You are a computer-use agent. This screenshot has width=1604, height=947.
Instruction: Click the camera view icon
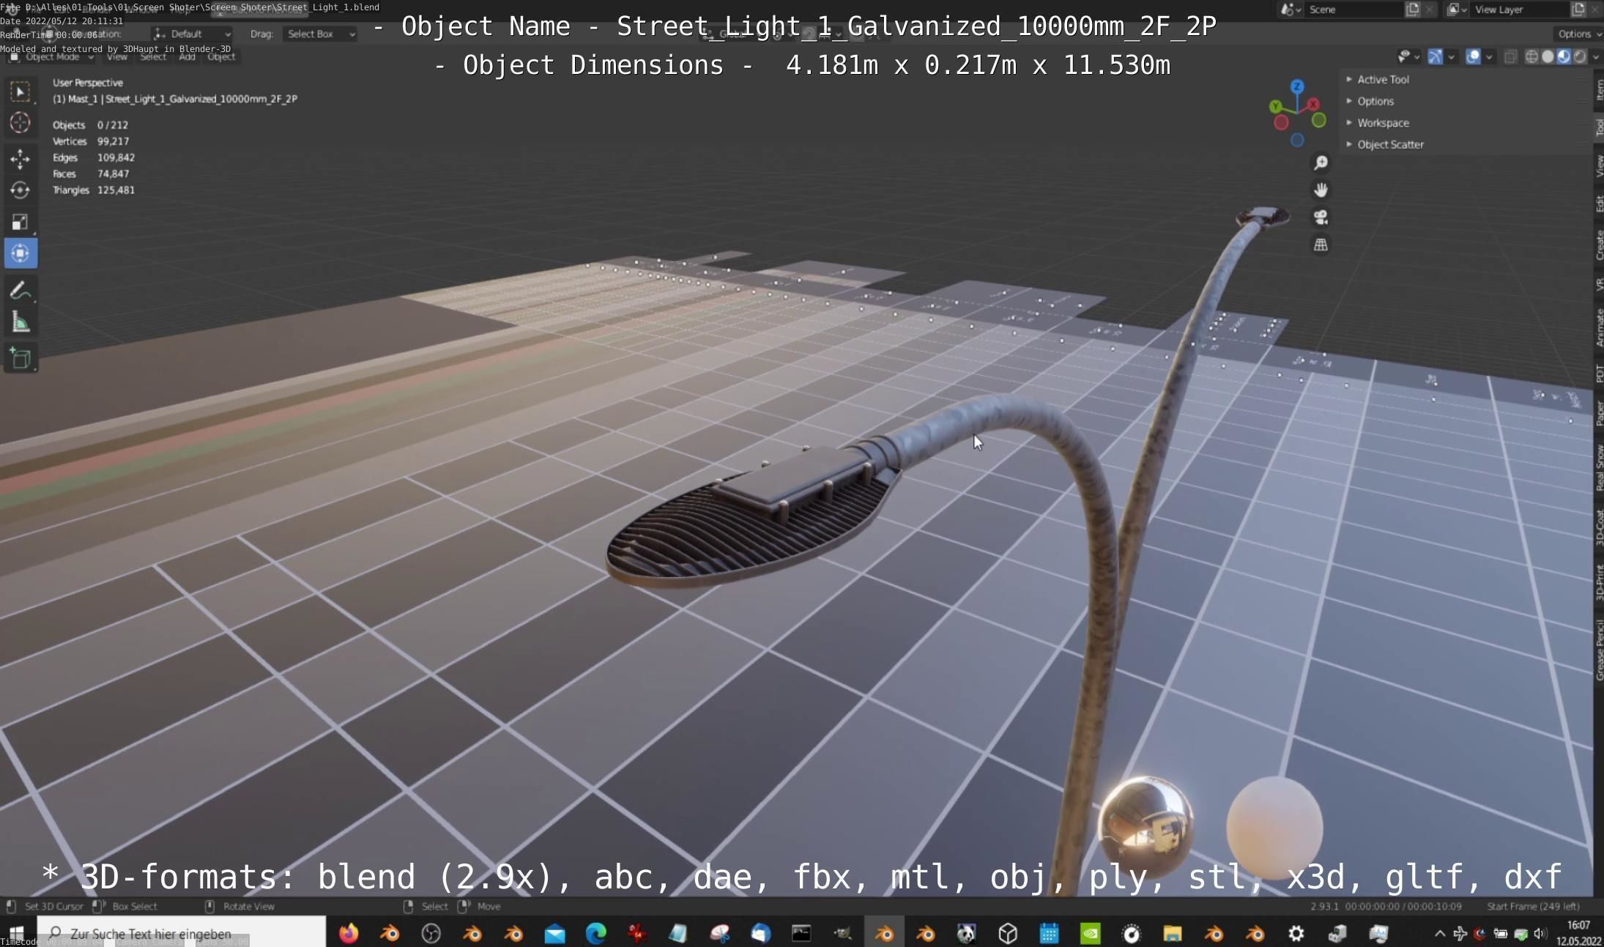click(x=1321, y=218)
